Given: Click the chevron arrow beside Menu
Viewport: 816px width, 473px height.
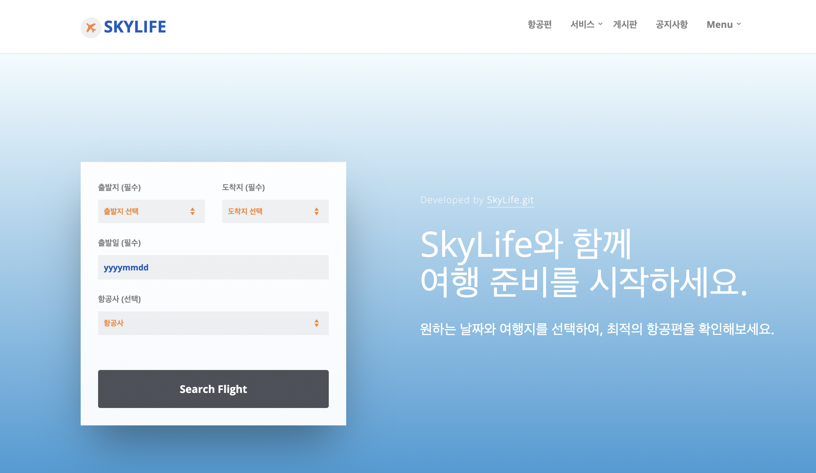Looking at the screenshot, I should 739,24.
